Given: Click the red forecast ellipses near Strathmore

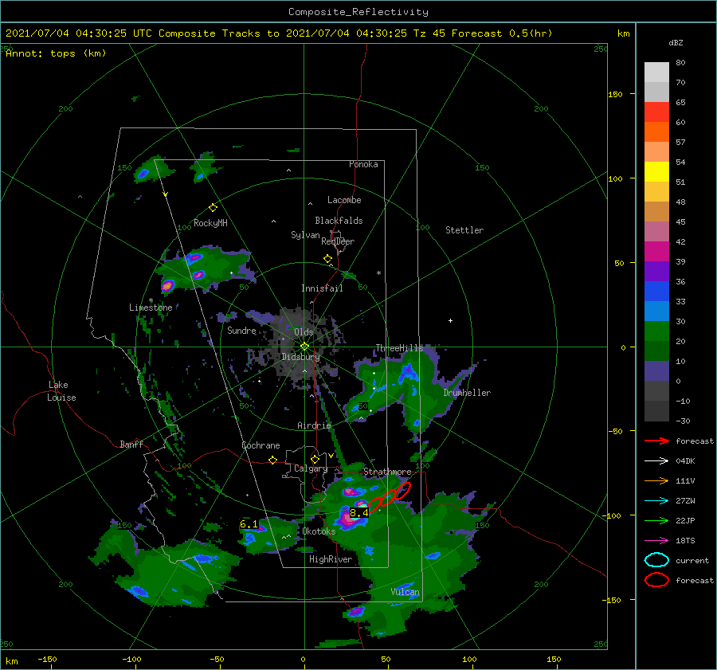Looking at the screenshot, I should (390, 497).
